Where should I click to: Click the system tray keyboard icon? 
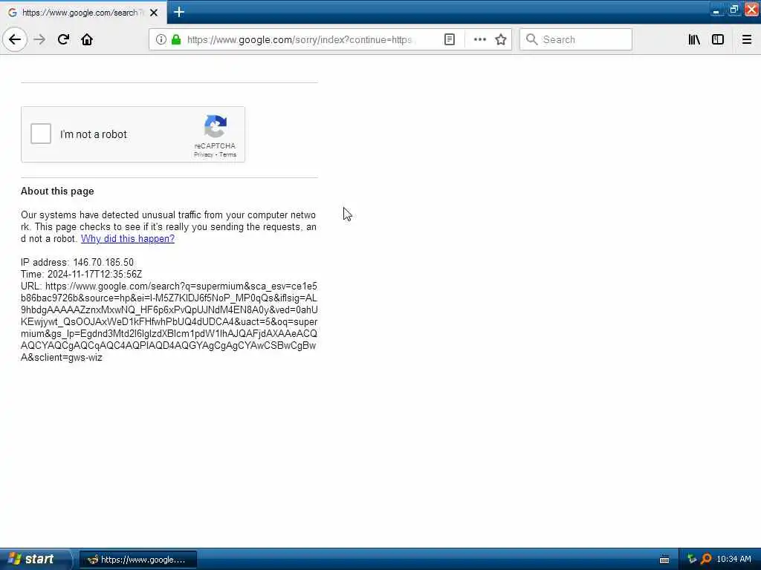[664, 560]
